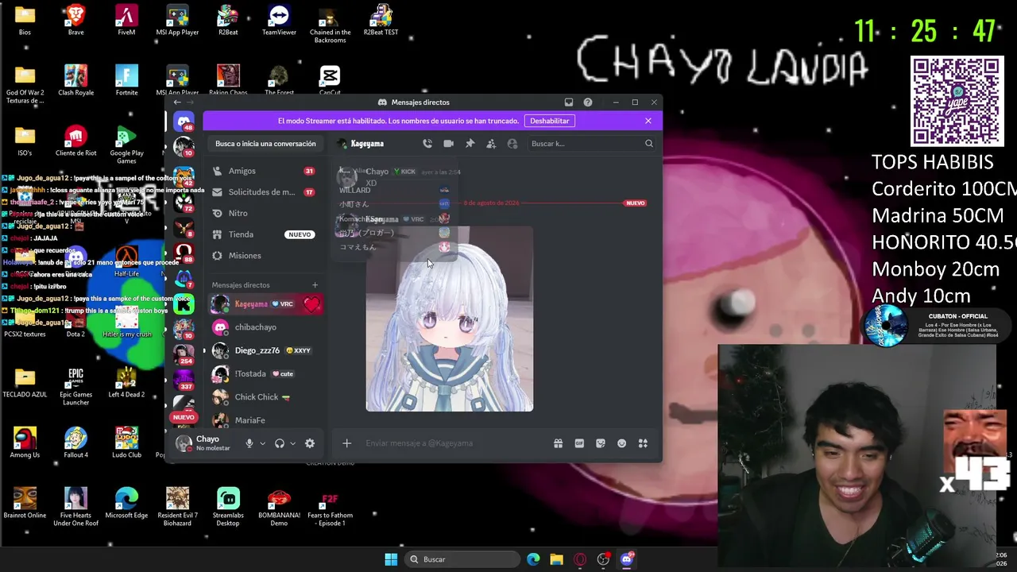Jump to NUEVO unread servers indicator
Screen dimensions: 1017x572
point(184,417)
